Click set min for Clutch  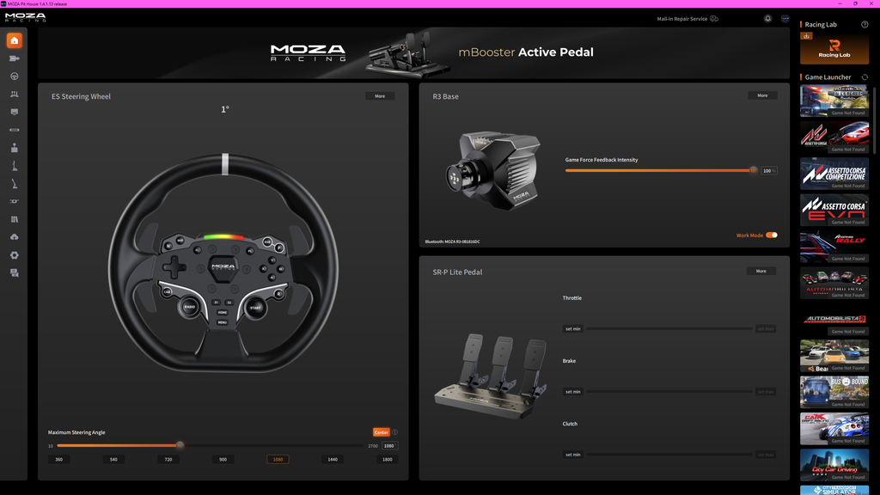573,455
